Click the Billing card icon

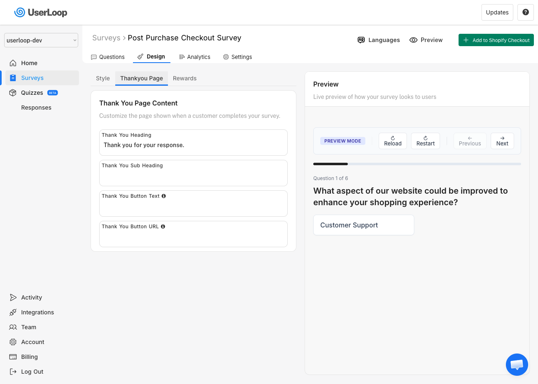click(13, 357)
